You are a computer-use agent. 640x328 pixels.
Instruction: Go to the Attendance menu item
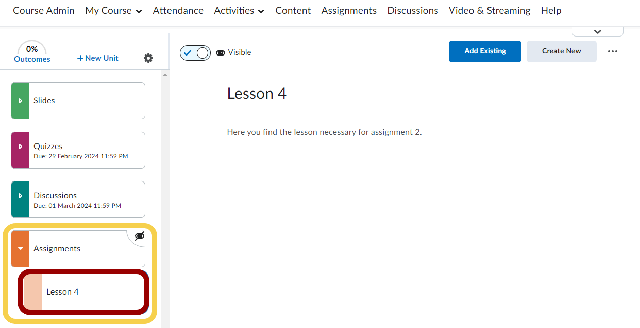[178, 11]
